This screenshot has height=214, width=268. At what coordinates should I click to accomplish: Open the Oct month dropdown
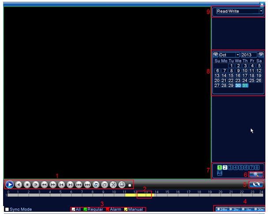(238, 55)
